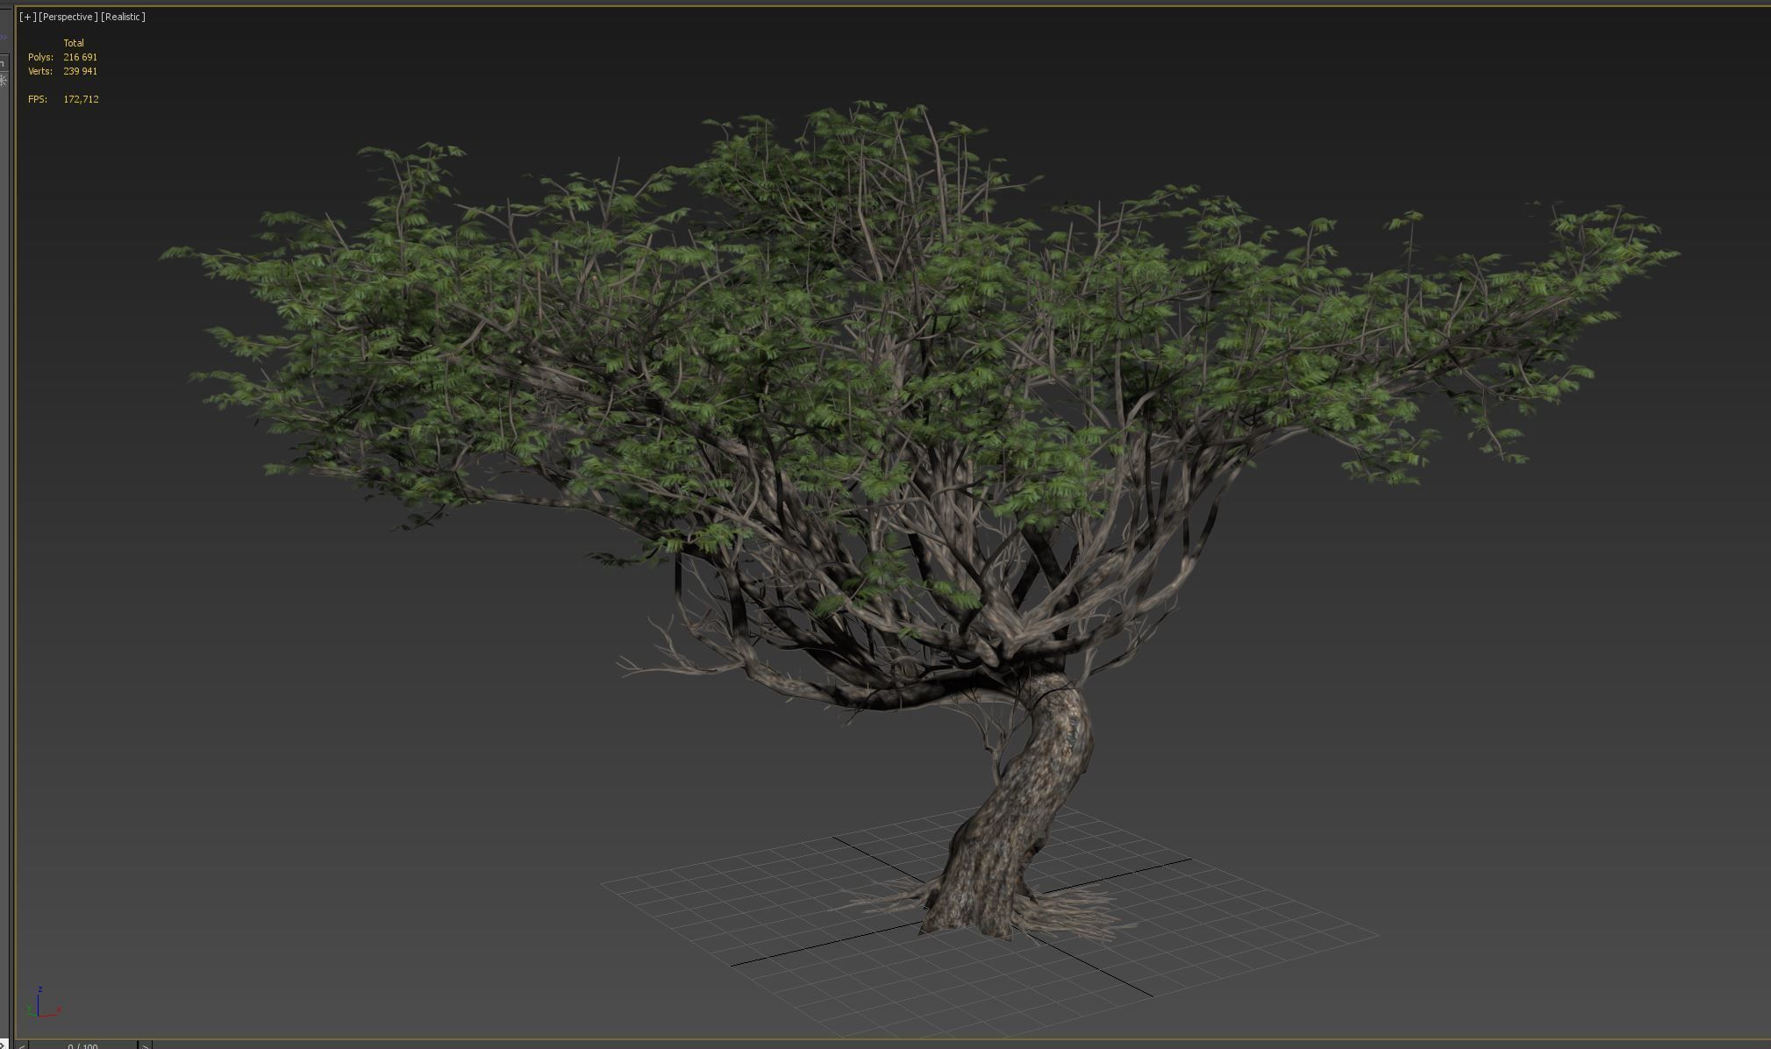Open the [+] general viewport menu
The image size is (1771, 1049).
[27, 17]
